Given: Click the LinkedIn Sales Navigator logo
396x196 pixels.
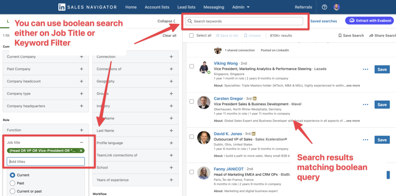Looking at the screenshot, I should [x=87, y=7].
